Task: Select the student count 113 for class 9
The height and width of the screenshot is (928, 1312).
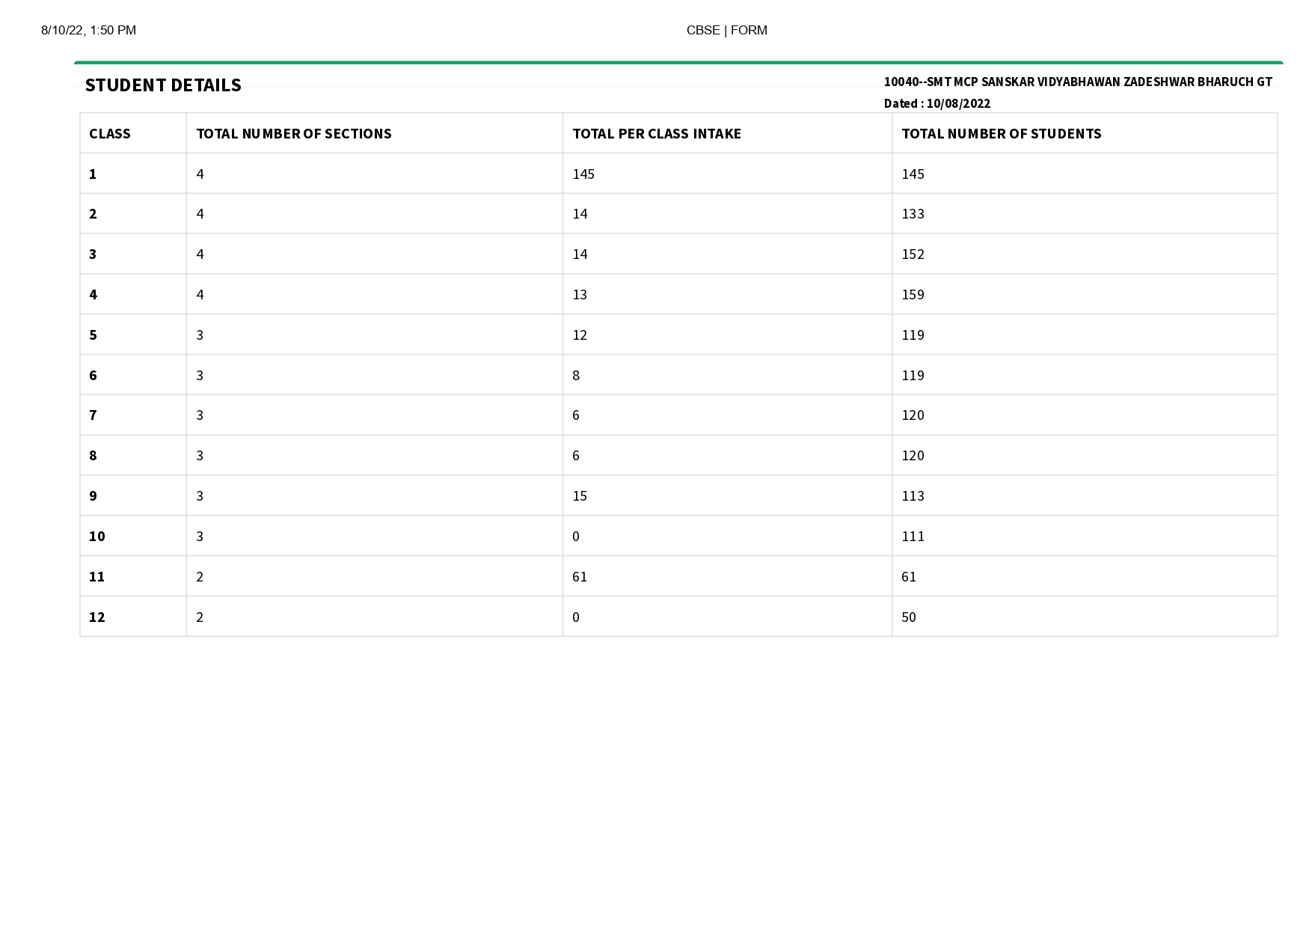Action: click(913, 496)
